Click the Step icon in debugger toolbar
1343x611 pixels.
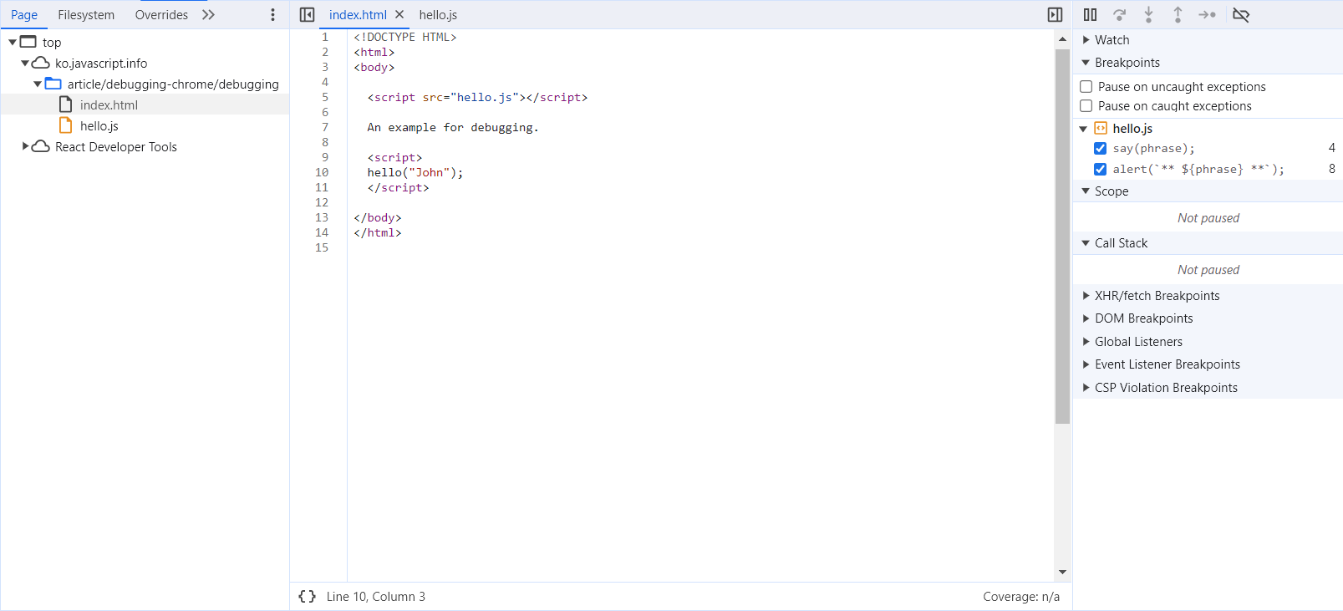coord(1207,15)
